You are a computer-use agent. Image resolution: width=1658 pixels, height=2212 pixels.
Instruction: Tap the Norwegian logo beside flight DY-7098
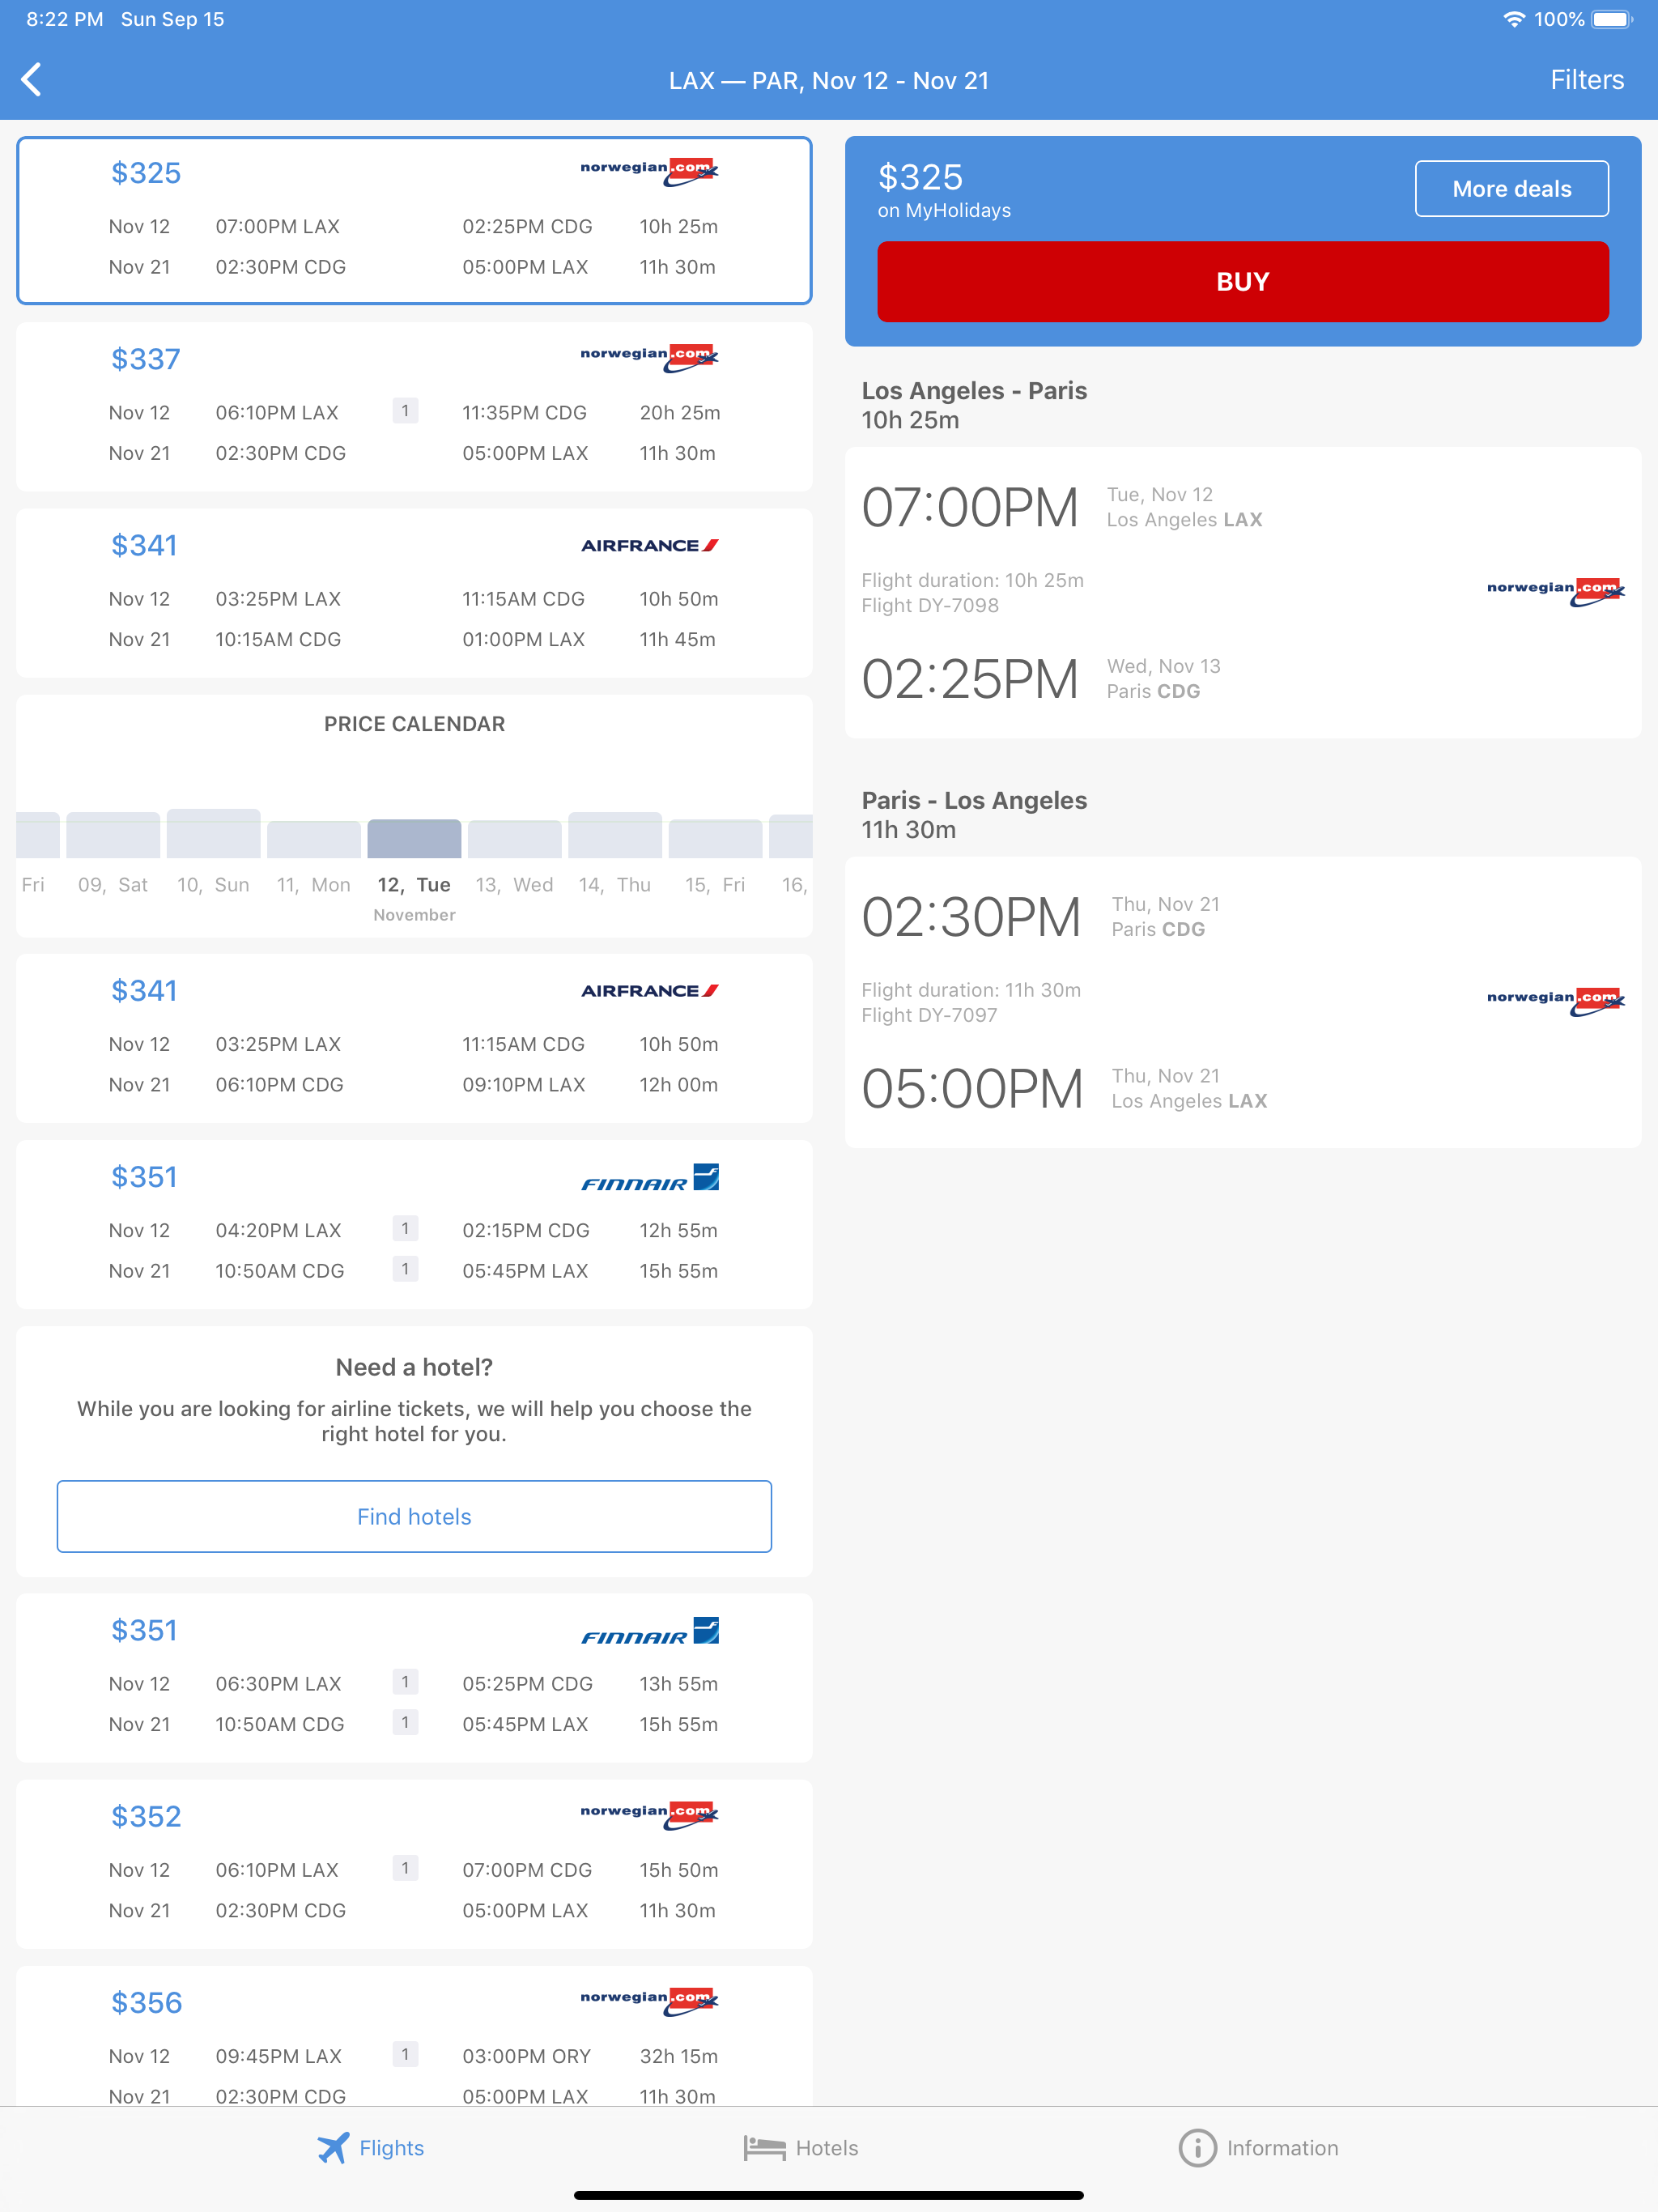pos(1556,591)
